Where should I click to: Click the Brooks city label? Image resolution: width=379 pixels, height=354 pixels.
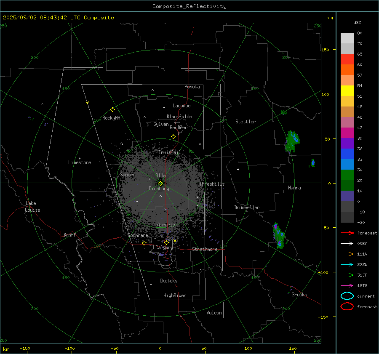[x=299, y=295]
